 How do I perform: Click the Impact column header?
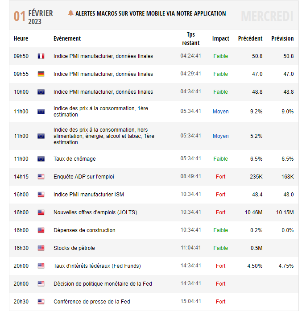click(x=221, y=38)
